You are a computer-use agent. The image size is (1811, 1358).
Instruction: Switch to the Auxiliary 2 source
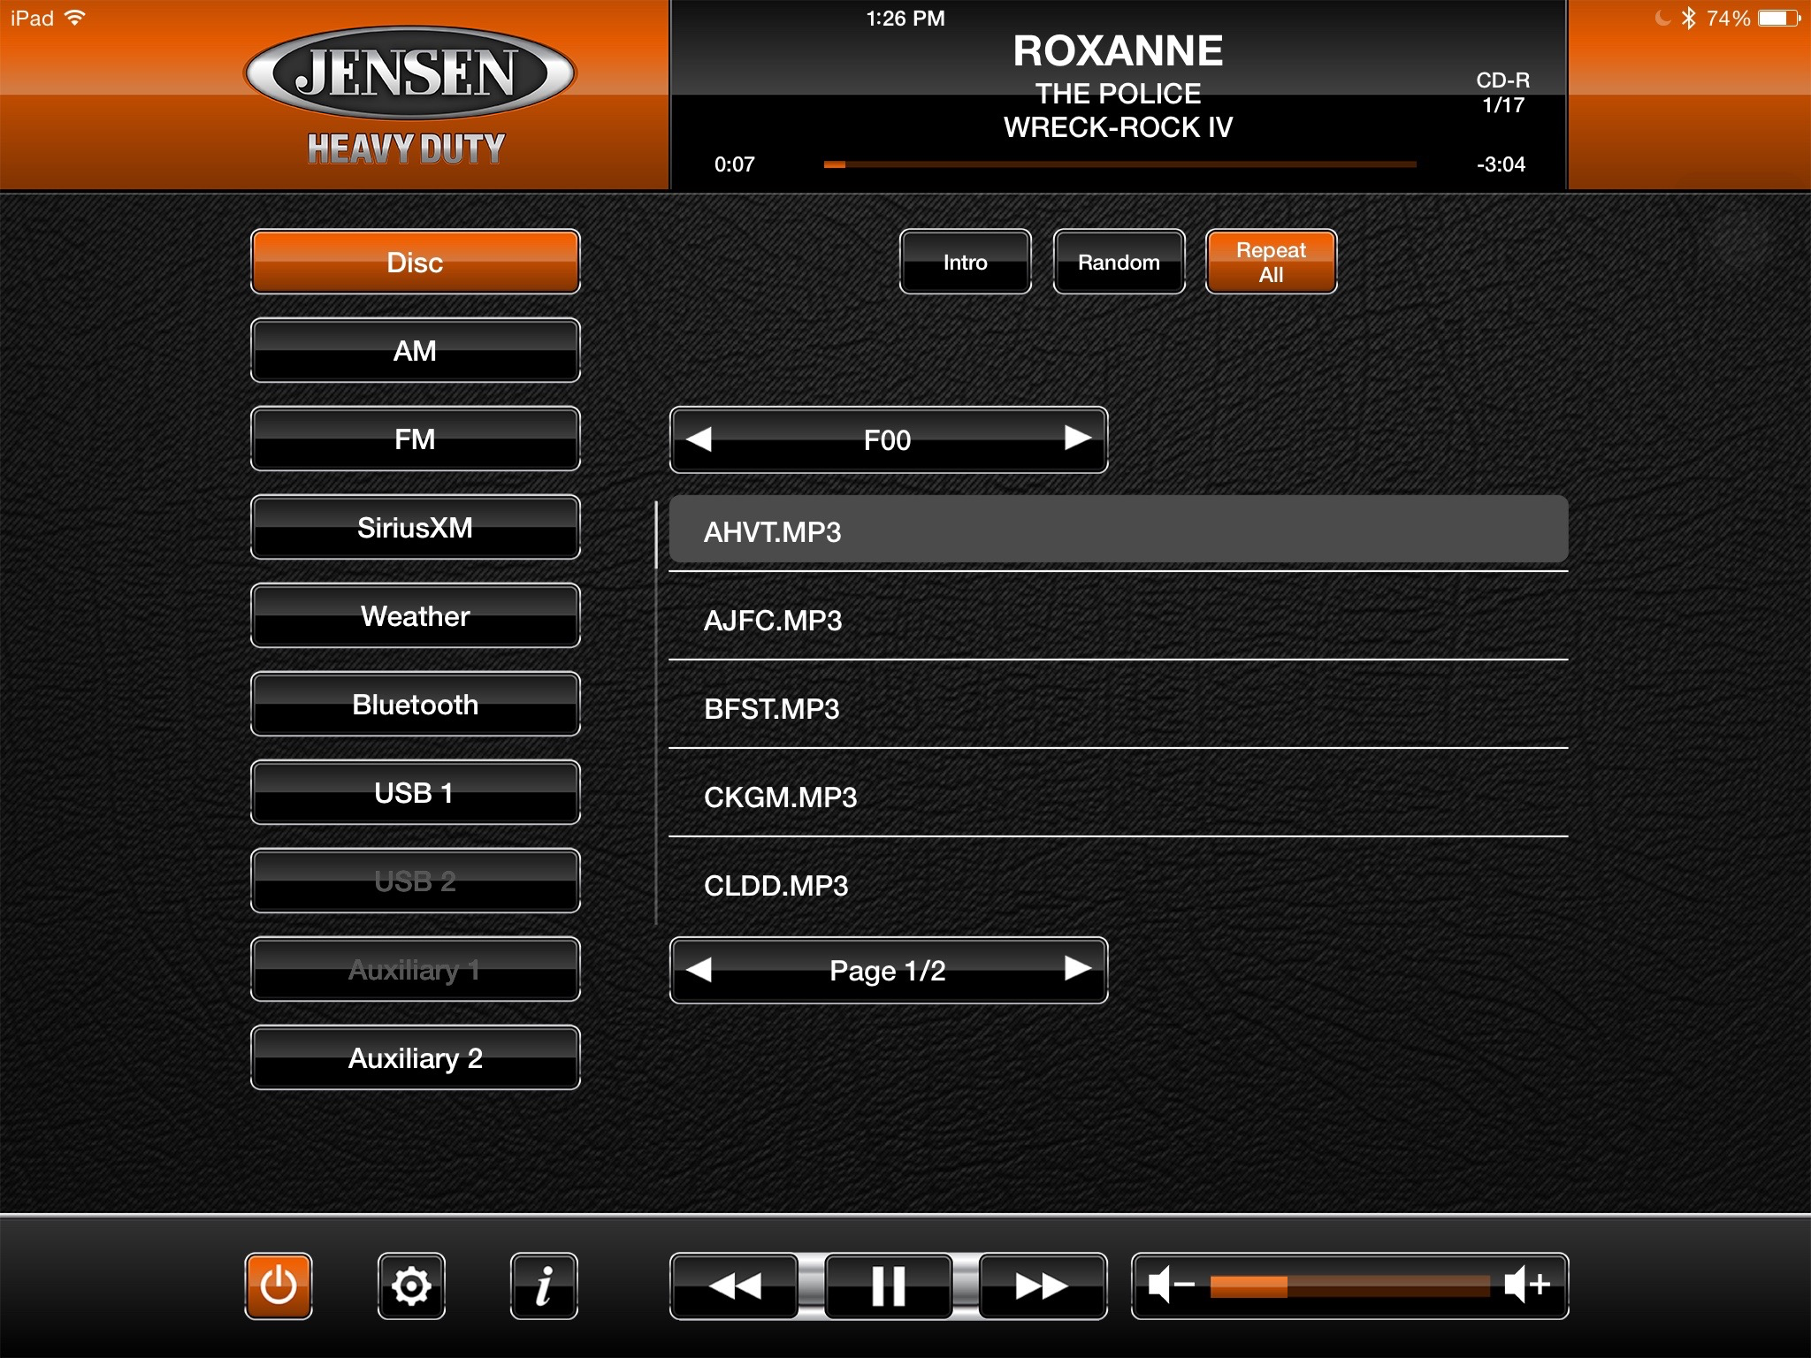(x=416, y=1057)
